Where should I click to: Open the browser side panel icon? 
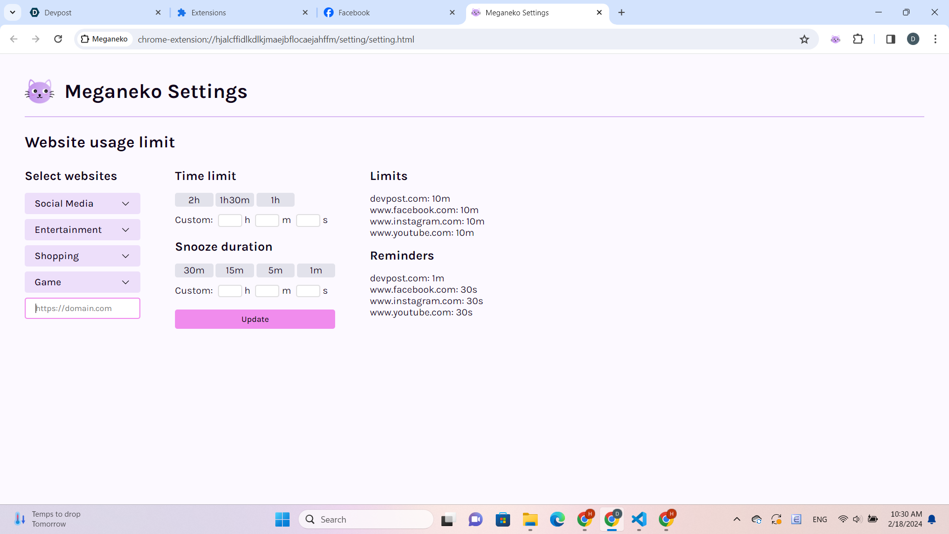890,39
